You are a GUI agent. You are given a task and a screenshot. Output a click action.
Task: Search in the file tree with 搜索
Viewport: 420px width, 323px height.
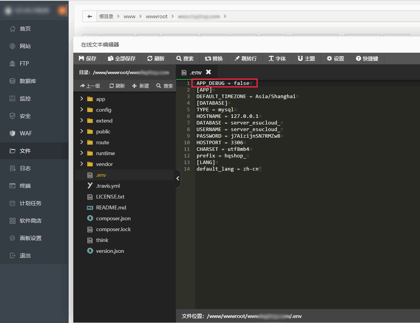point(164,86)
